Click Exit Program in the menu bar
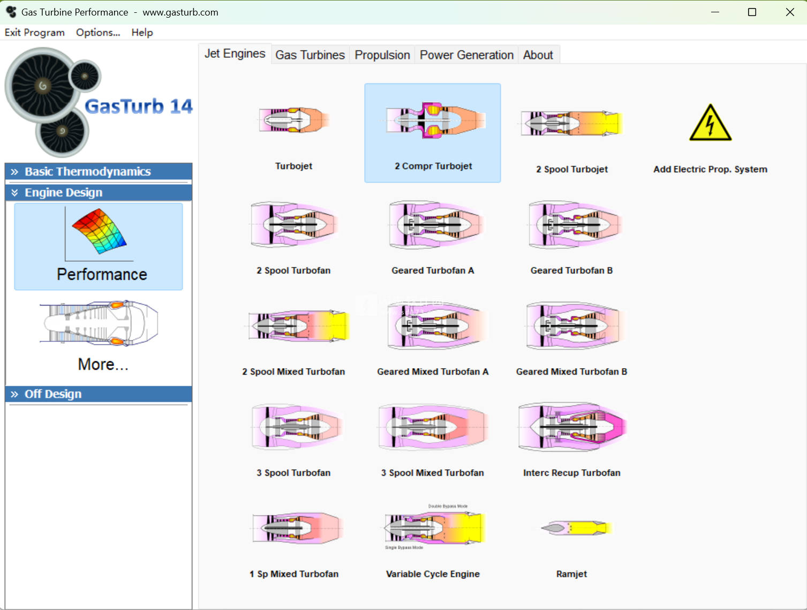The width and height of the screenshot is (807, 610). click(35, 32)
